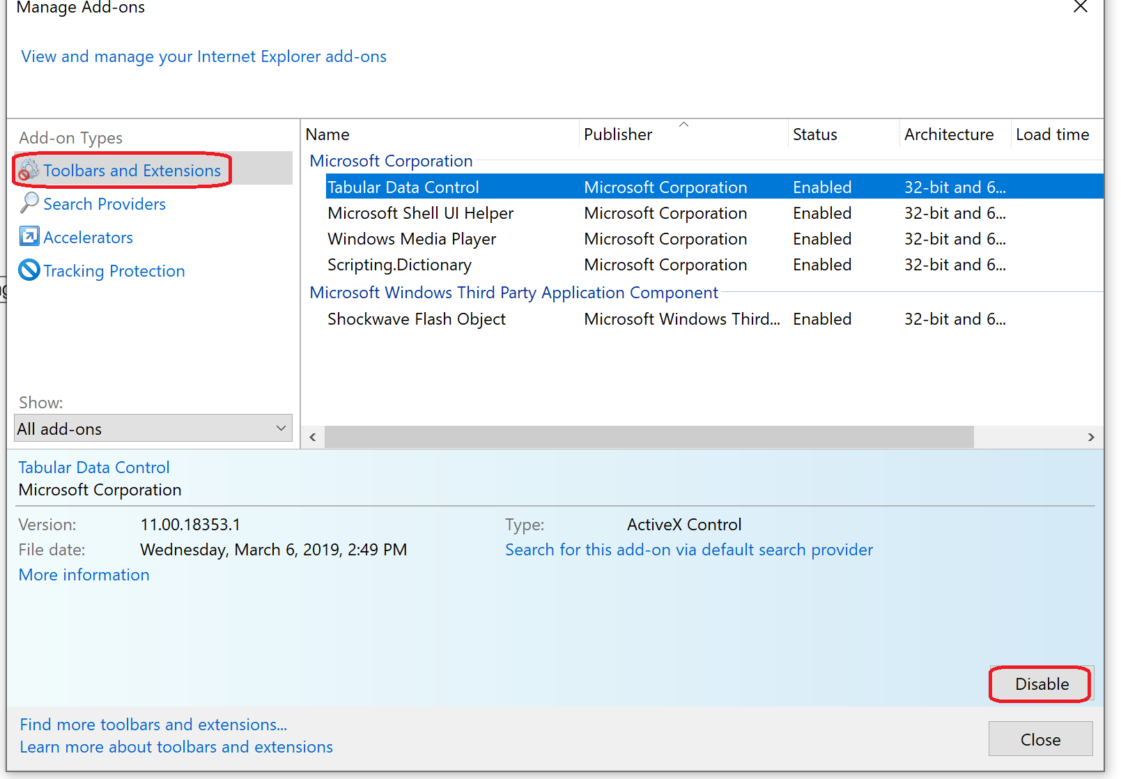The image size is (1121, 779).
Task: Click the horizontal scrollbar thumb
Action: 649,437
